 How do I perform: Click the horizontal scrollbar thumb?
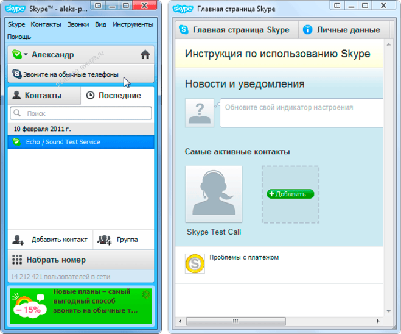(235, 321)
